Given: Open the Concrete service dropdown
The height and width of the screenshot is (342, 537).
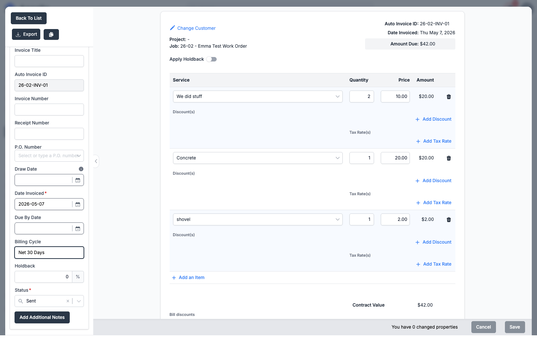Looking at the screenshot, I should click(x=258, y=158).
